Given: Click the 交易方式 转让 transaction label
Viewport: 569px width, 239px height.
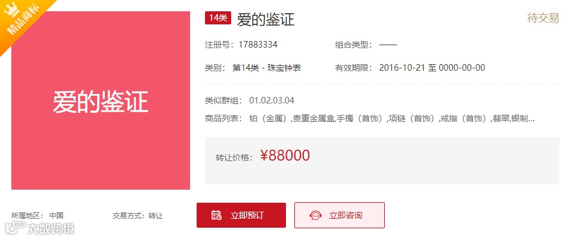Looking at the screenshot, I should click(x=138, y=216).
